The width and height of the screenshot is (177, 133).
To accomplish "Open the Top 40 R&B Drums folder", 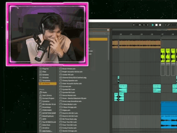I will (x=48, y=122).
